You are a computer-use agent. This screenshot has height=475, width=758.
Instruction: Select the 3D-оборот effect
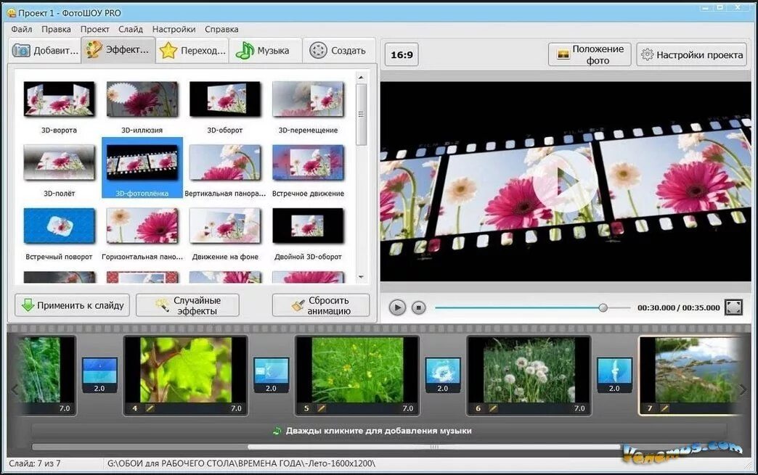225,107
